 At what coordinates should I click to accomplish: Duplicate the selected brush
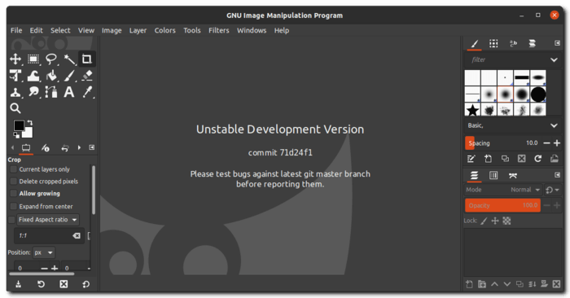pyautogui.click(x=505, y=159)
